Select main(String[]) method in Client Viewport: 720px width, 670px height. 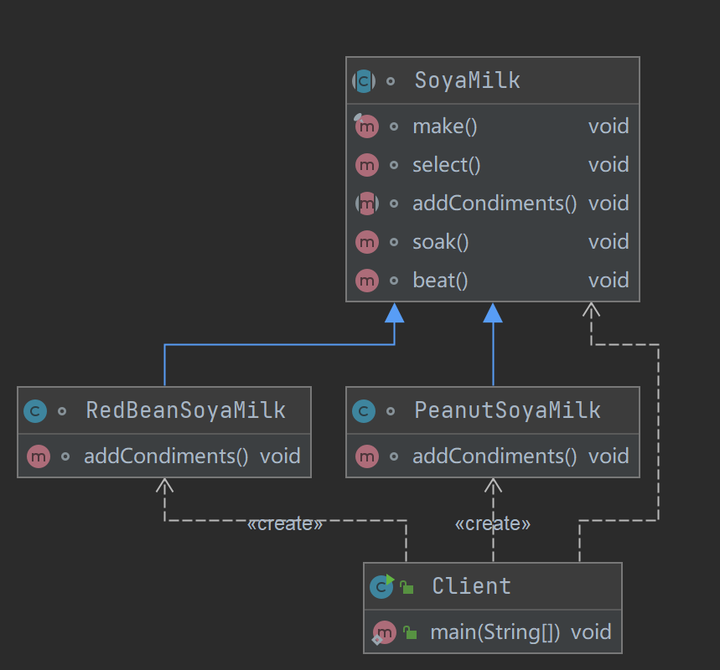(495, 632)
